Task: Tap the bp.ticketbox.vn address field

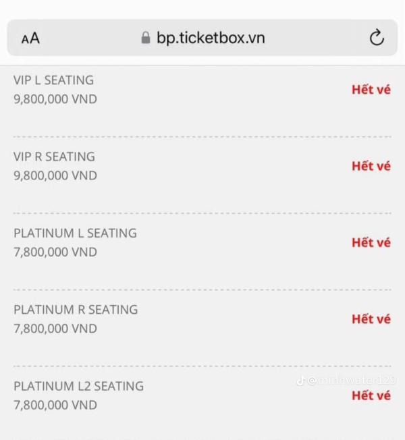Action: (x=211, y=38)
